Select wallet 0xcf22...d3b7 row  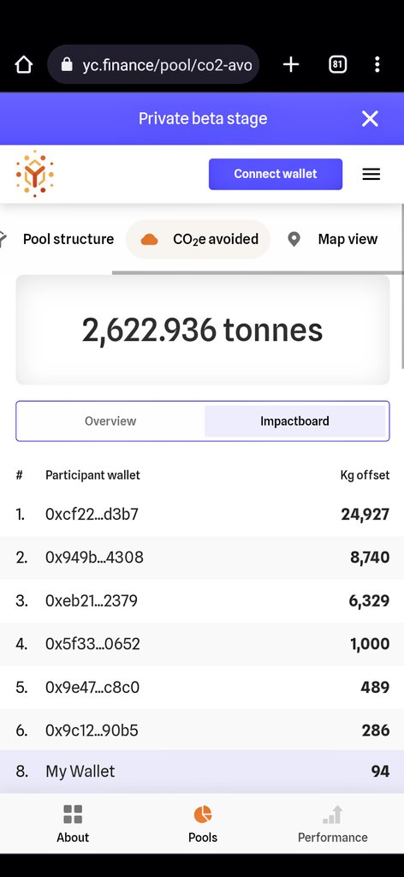point(202,515)
